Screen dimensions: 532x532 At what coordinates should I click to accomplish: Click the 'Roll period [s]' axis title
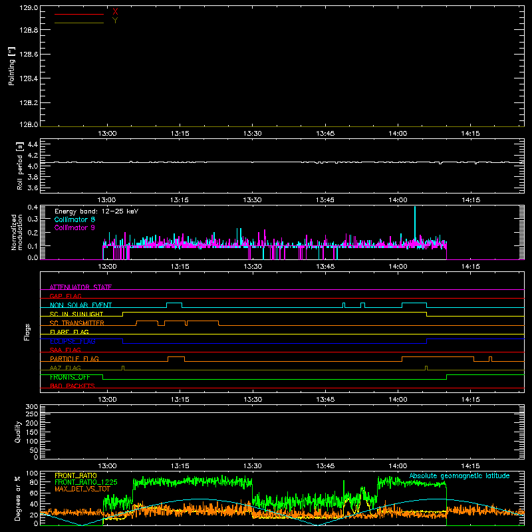(x=20, y=166)
